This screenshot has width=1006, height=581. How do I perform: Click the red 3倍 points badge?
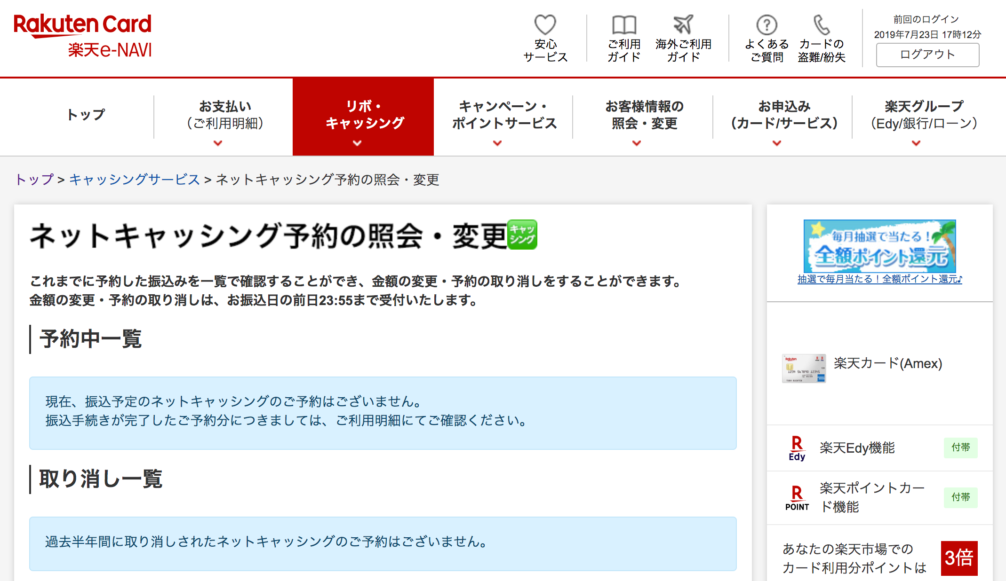click(x=959, y=558)
